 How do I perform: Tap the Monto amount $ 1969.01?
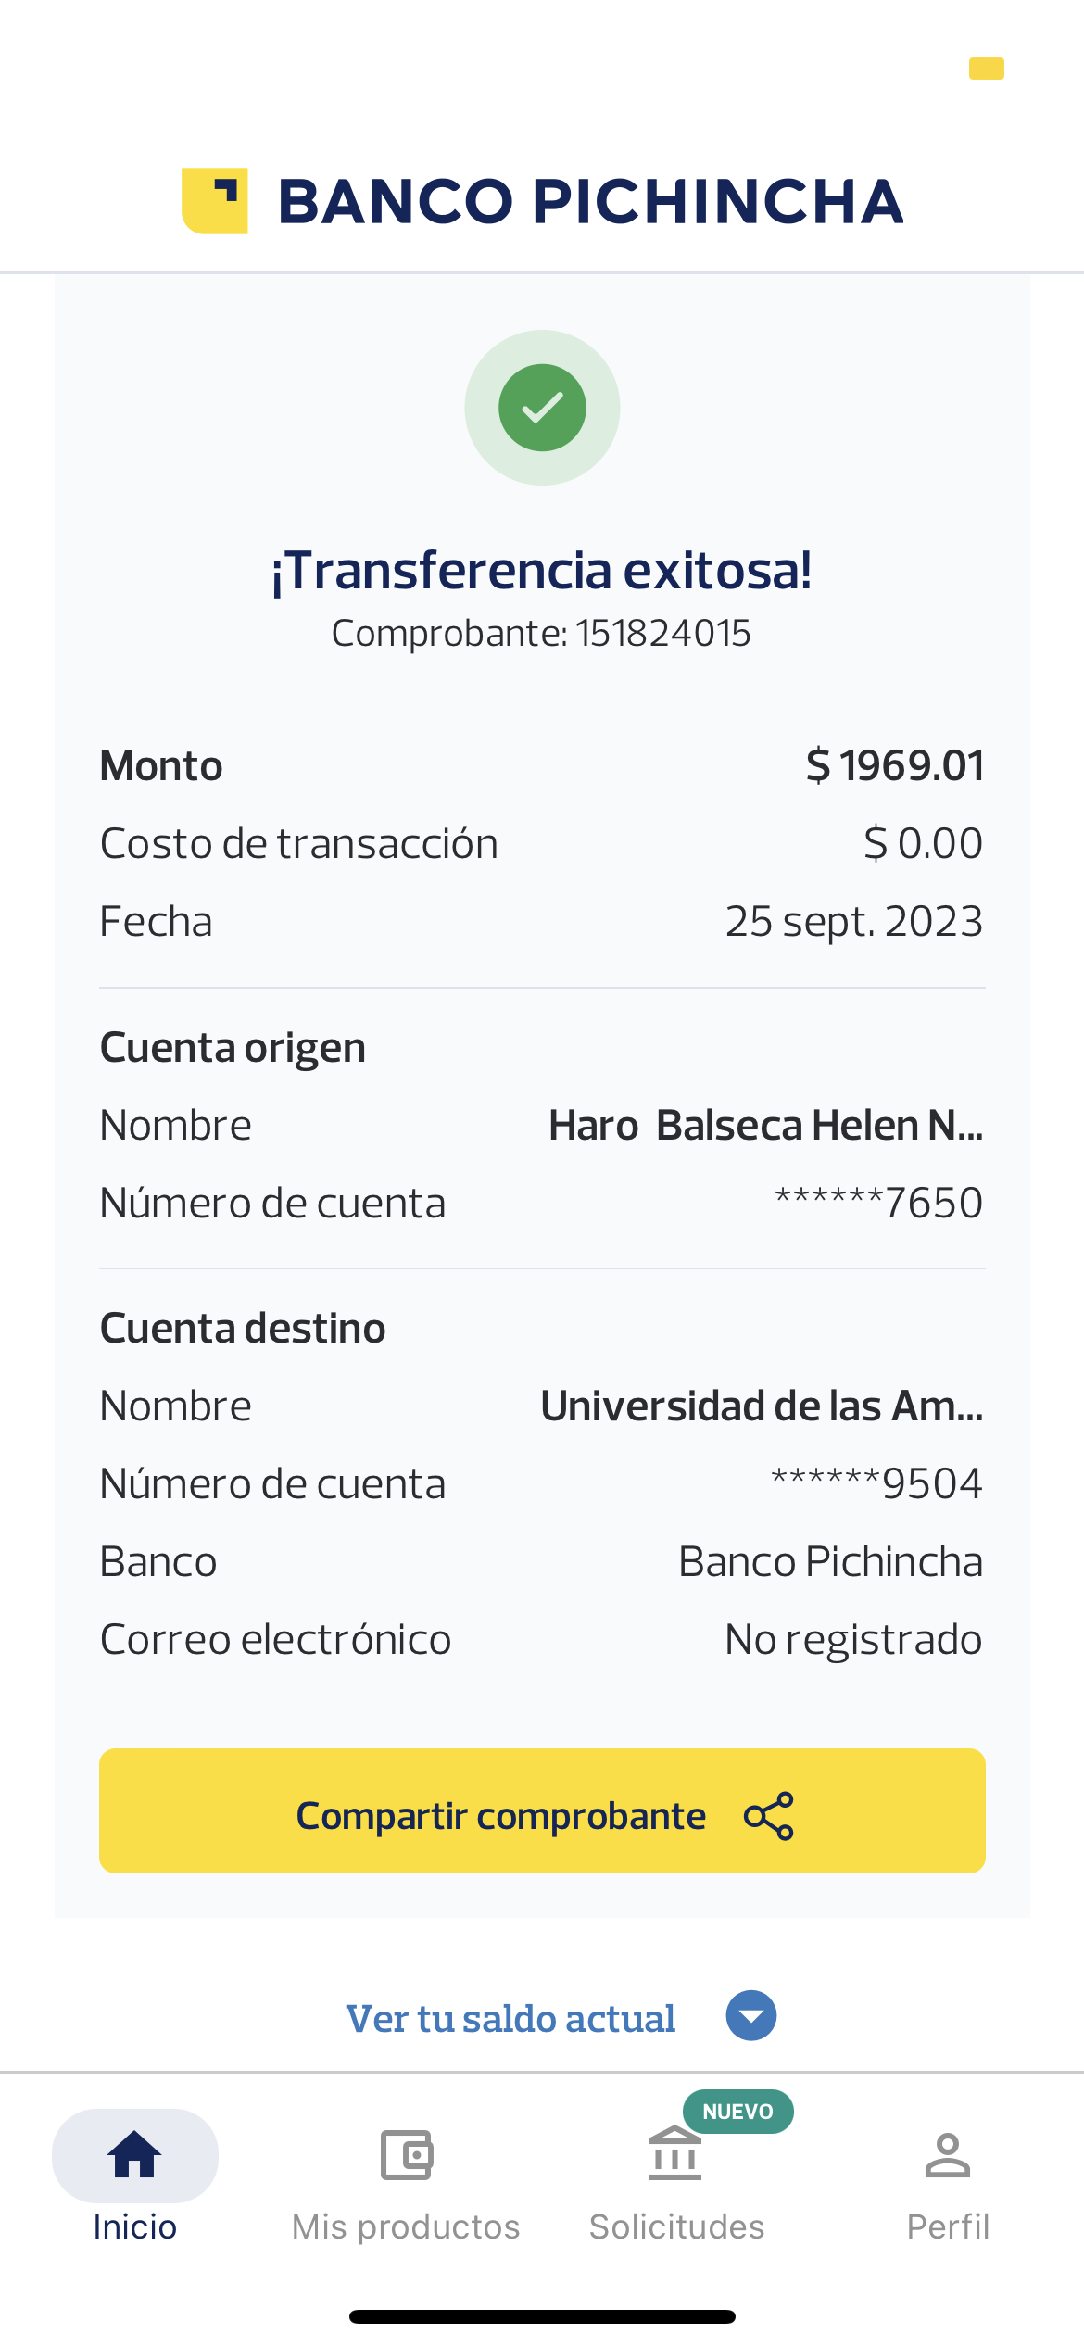tap(894, 766)
